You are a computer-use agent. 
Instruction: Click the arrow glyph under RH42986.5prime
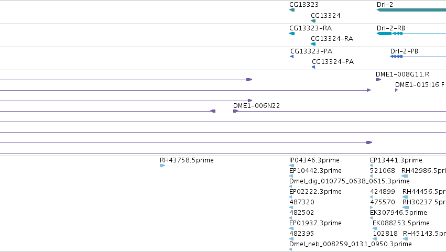[405, 176]
